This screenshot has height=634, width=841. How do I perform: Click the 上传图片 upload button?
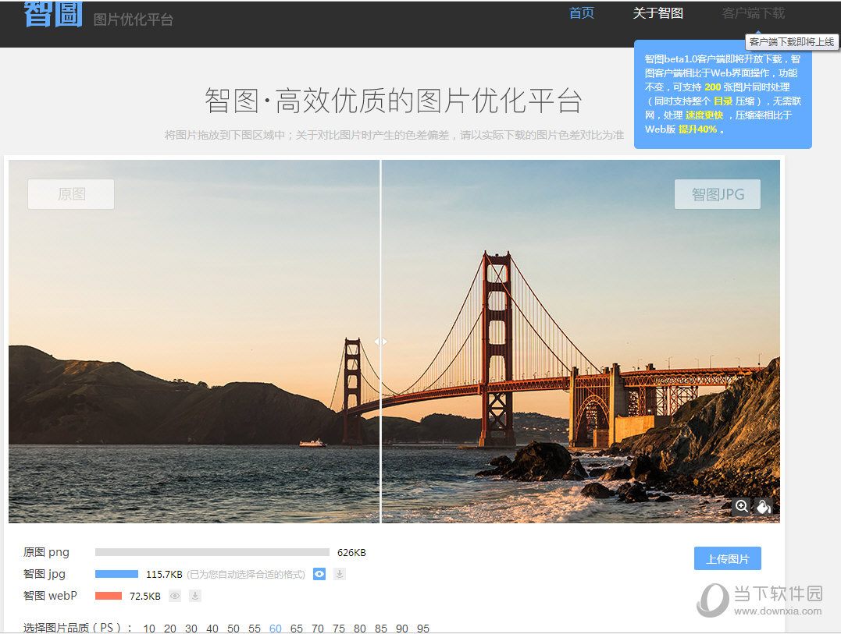pos(727,558)
